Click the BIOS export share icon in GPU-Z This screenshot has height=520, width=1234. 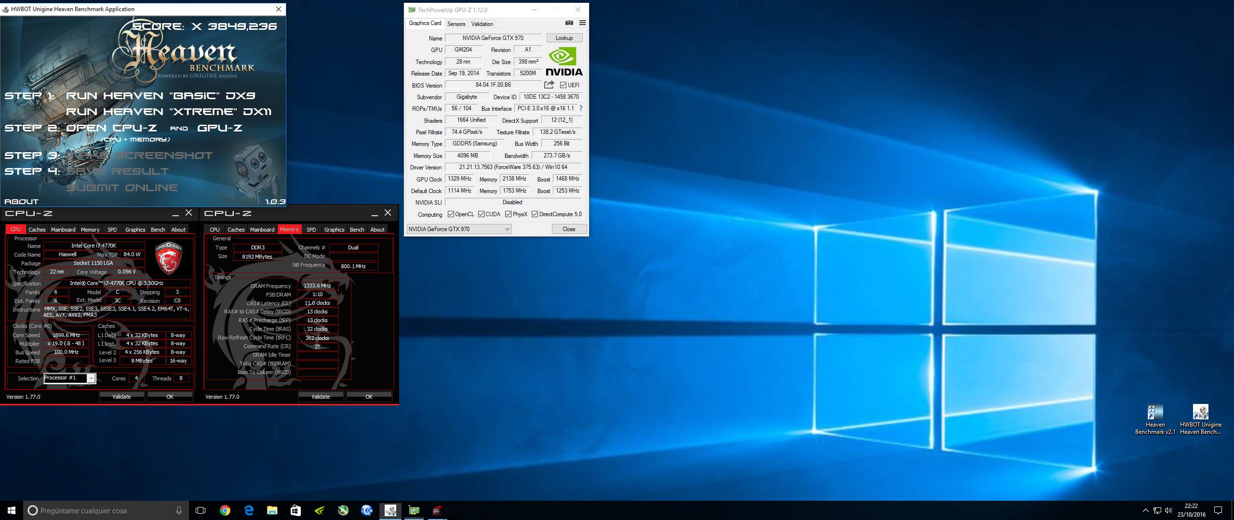[x=549, y=85]
